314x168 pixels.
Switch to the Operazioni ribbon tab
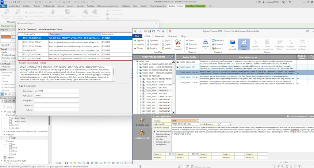point(159,36)
